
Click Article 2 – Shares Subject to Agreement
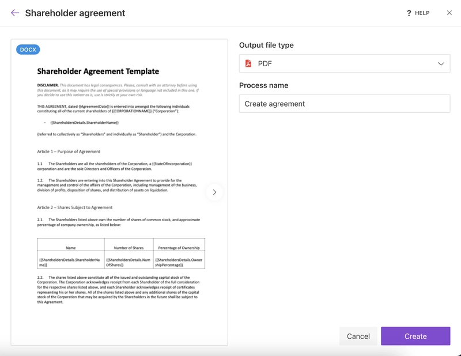pyautogui.click(x=75, y=207)
